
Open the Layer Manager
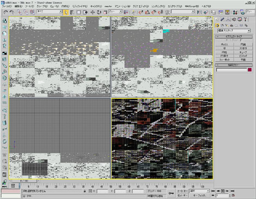pos(214,12)
